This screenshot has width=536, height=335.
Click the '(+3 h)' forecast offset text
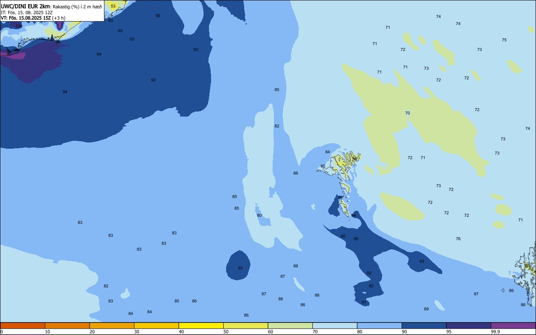[59, 18]
